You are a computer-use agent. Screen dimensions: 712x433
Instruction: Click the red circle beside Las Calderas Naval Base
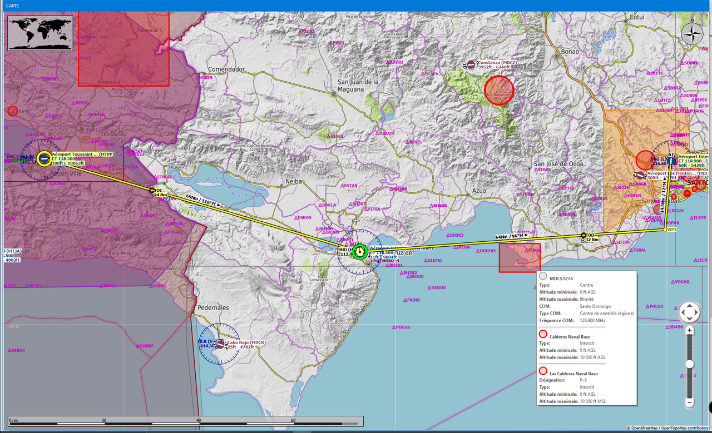coord(543,371)
